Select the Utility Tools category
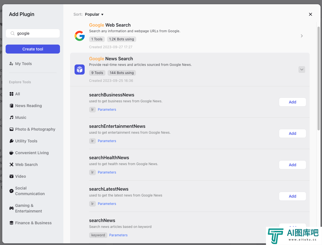The image size is (322, 245). point(26,141)
